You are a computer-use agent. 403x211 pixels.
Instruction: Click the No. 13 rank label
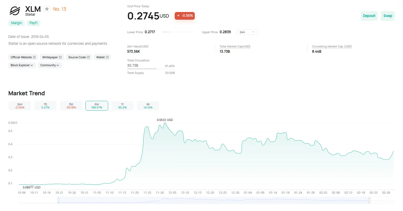coord(59,9)
